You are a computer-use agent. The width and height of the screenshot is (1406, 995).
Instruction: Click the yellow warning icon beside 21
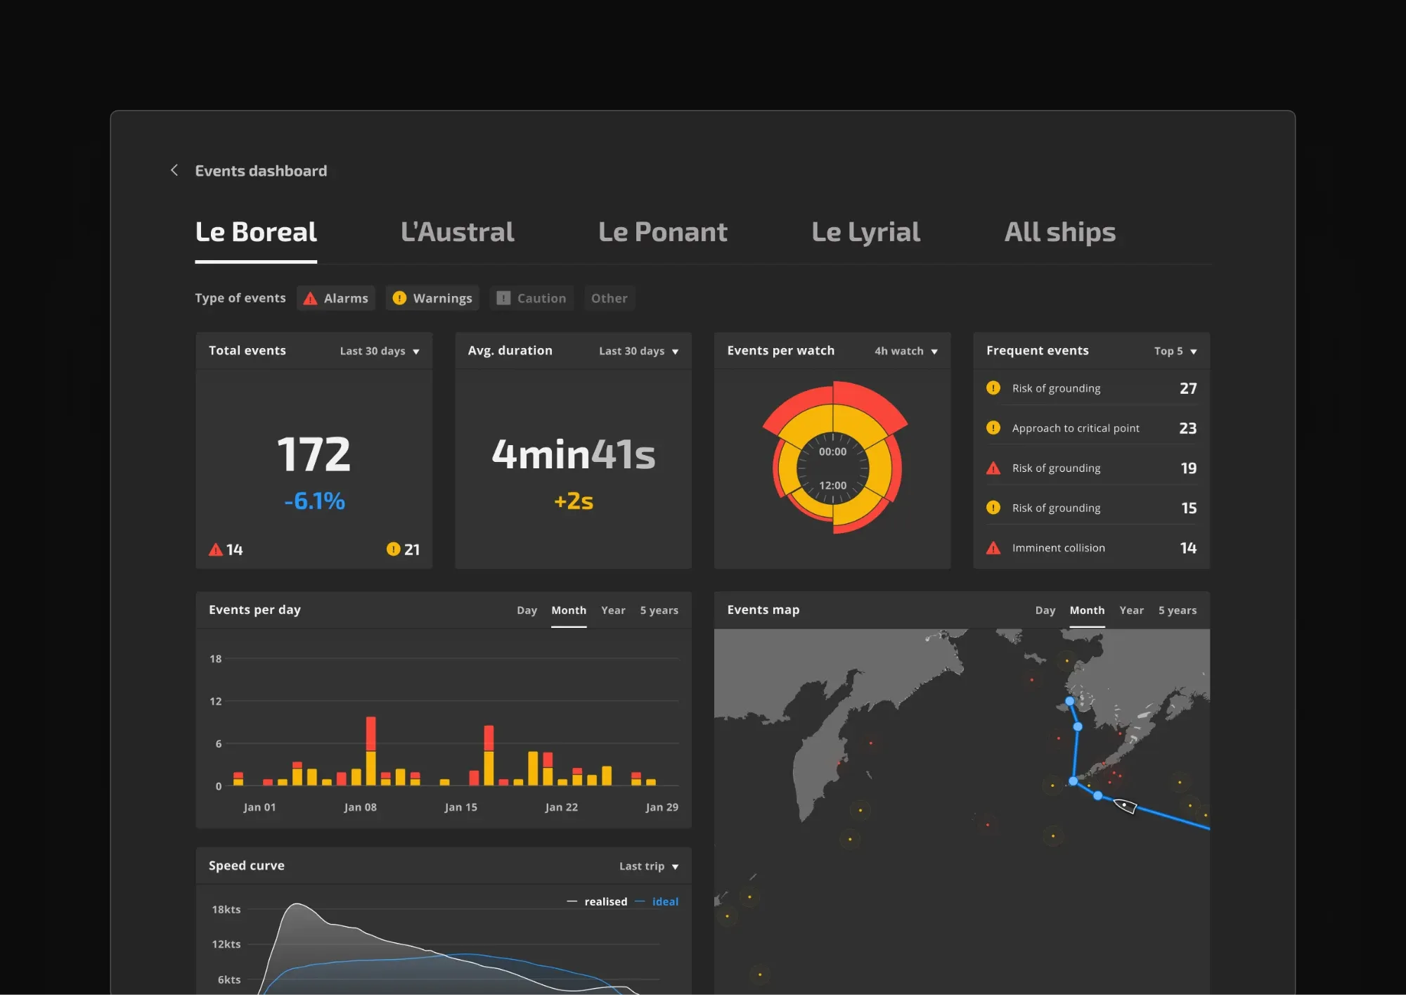pos(393,549)
